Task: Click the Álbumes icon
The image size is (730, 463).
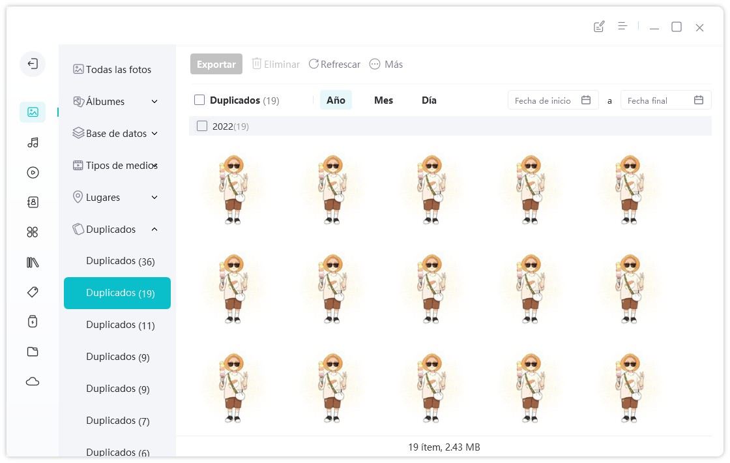Action: click(x=78, y=102)
